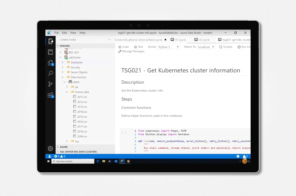The image size is (296, 196).
Task: Open the Search view magnifier icon
Action: (50, 73)
